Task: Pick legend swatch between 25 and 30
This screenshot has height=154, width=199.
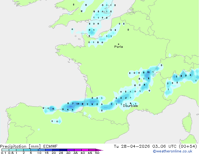Action: pyautogui.click(x=63, y=150)
